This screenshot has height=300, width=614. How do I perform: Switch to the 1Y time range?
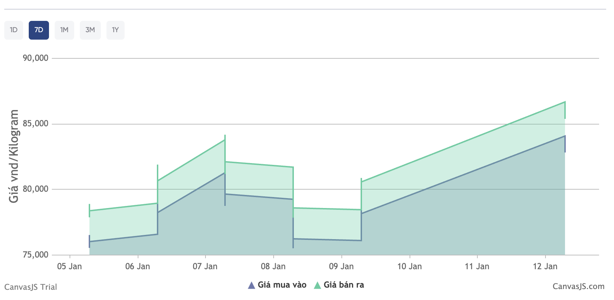pos(115,30)
